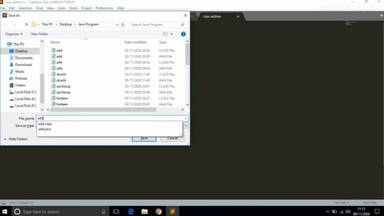This screenshot has height=216, width=384.
Task: Expand the address bar history dropdown
Action: pos(117,25)
